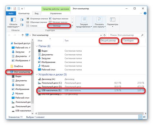Click the 27,0 ГБ free space cell
The image size is (153, 125).
[141, 83]
